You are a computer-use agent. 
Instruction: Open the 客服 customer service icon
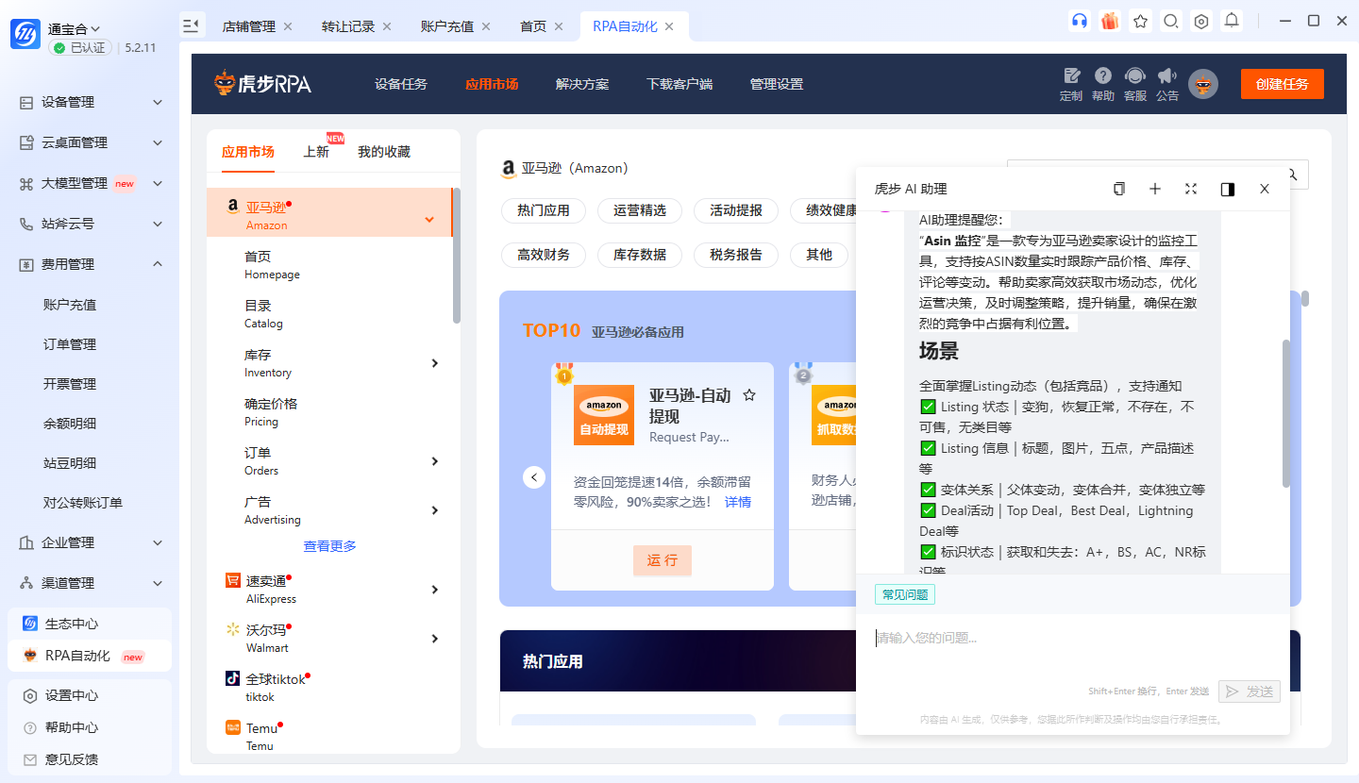(x=1135, y=84)
